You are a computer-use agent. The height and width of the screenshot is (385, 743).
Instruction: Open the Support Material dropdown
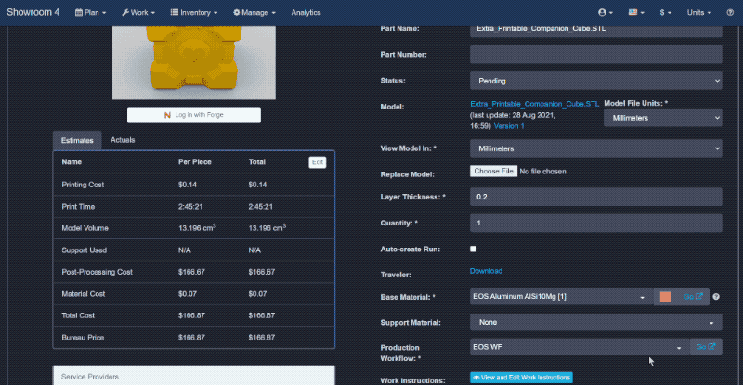point(595,322)
